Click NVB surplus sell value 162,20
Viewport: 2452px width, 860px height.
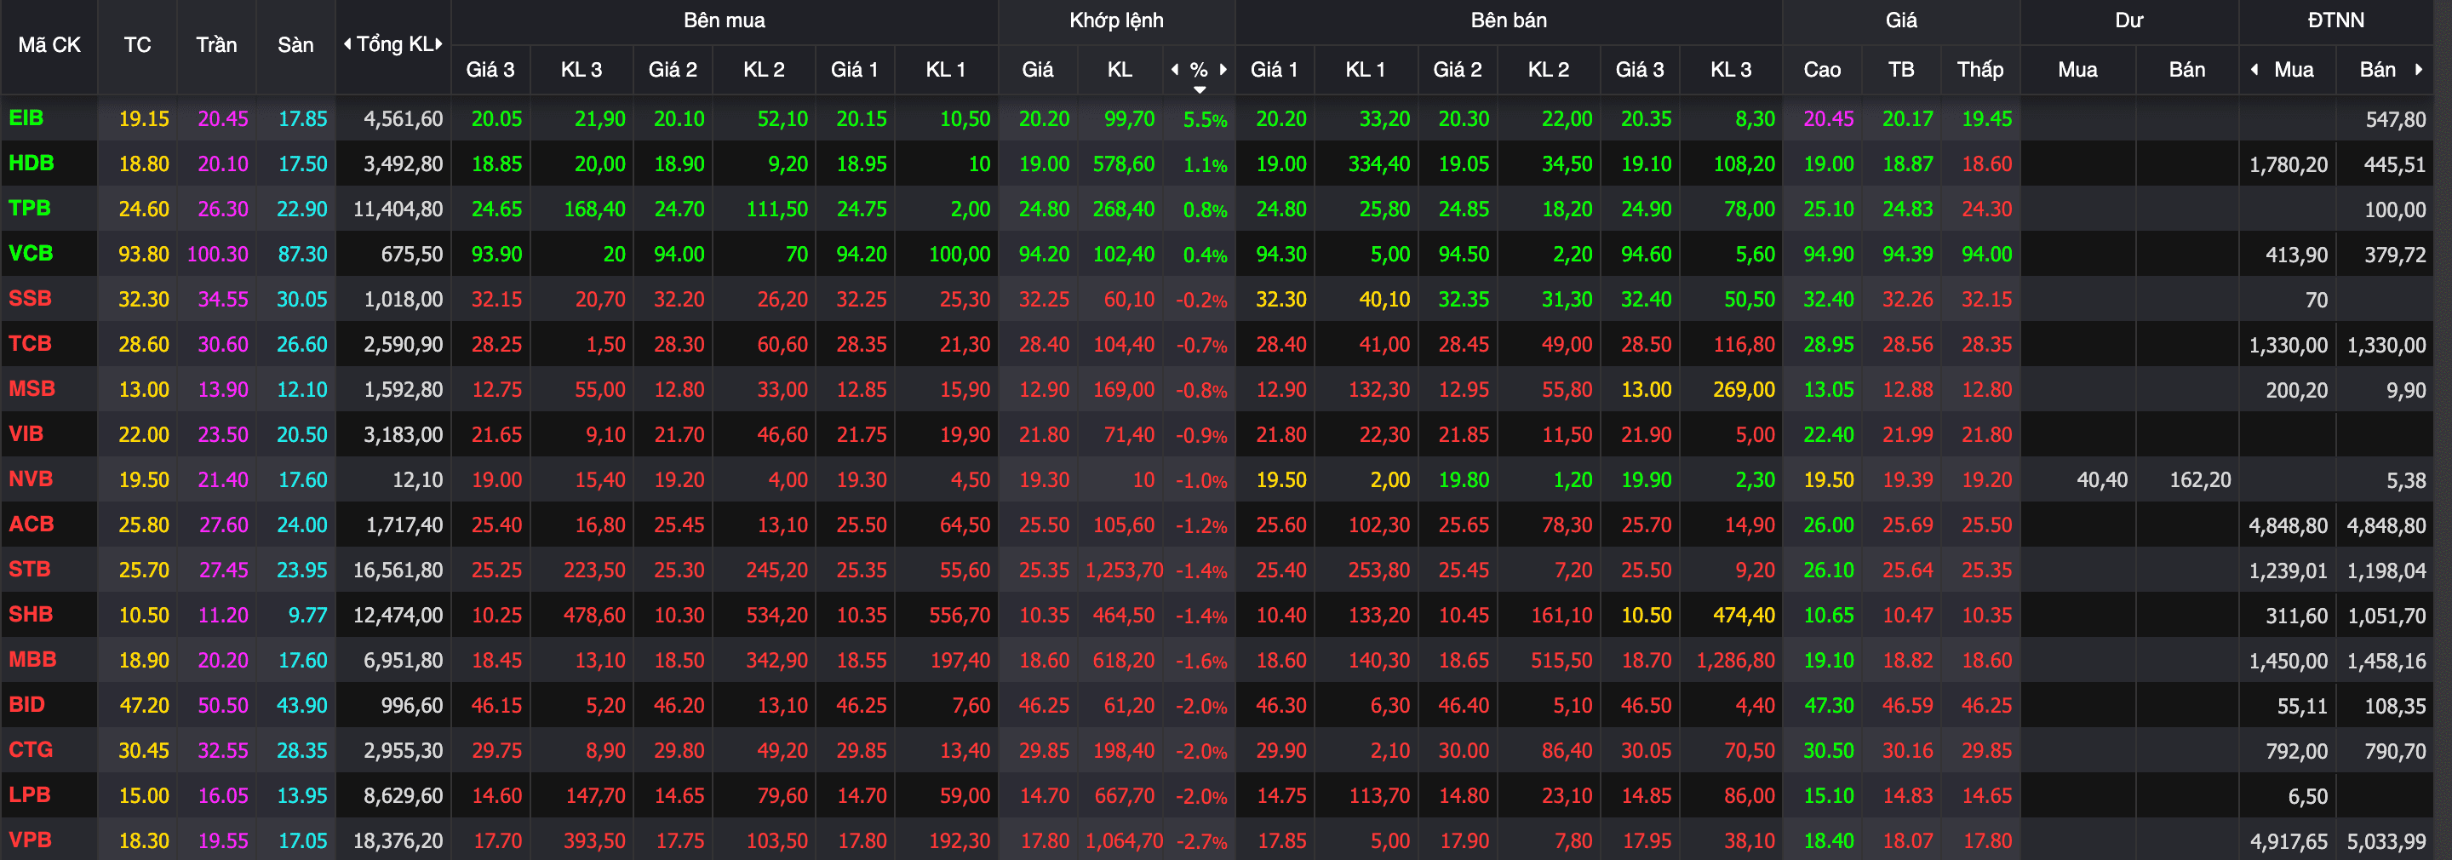point(2200,480)
